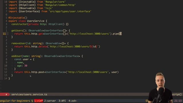
Task: Switch to the 3:API tmux window
Action: [x=62, y=101]
